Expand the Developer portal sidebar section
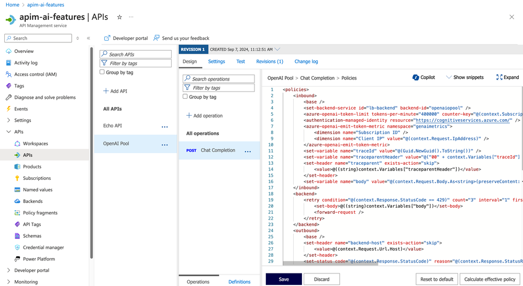The width and height of the screenshot is (523, 286). 9,270
